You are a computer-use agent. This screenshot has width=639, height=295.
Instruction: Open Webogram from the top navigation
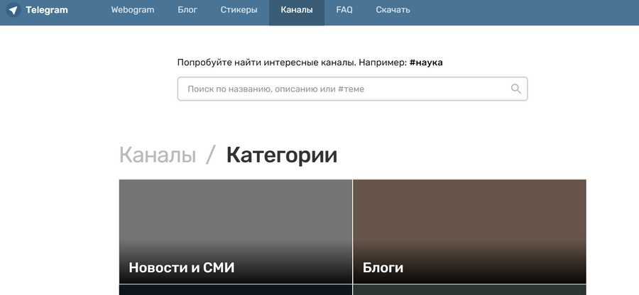[x=133, y=11]
